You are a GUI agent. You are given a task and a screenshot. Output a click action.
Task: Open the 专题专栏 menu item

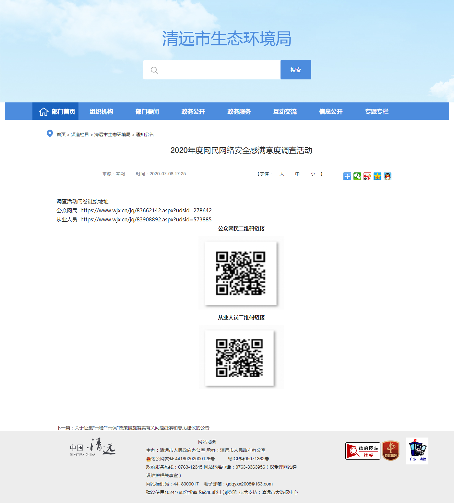(x=376, y=111)
